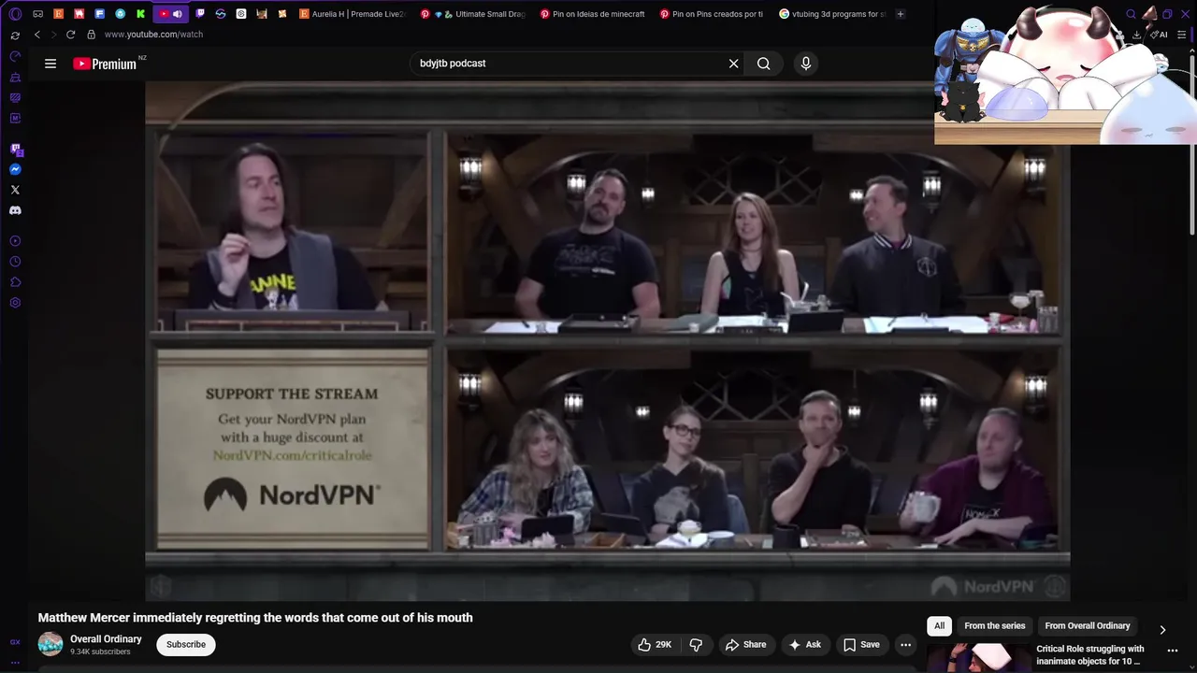The width and height of the screenshot is (1197, 673).
Task: Switch to the YouTube tab playing audio
Action: 170,14
